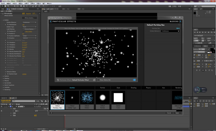This screenshot has height=131, width=216.
Task: Switch to the Style category tab
Action: tap(118, 88)
